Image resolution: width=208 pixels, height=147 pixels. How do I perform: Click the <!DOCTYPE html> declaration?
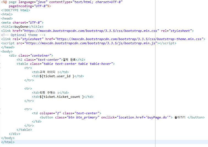click(15, 10)
